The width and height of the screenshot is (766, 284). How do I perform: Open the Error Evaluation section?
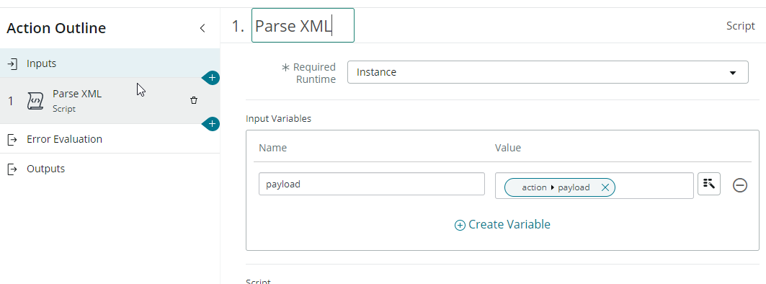tap(110, 139)
